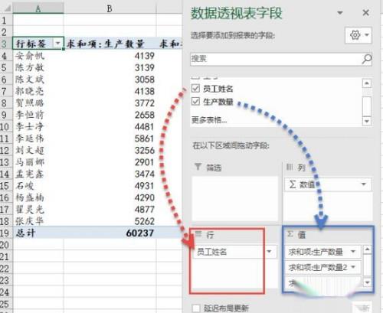The height and width of the screenshot is (313, 383).
Task: Open dropdown arrow next to gear icon
Action: 367,35
